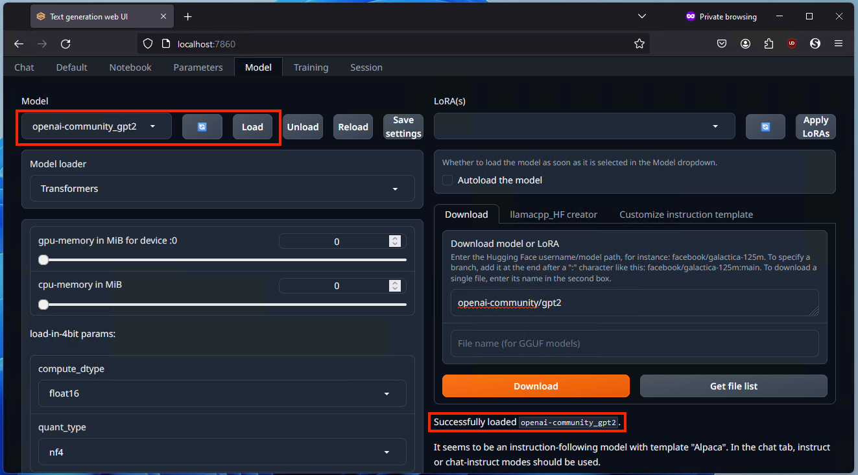Bookmark this page with the star icon

click(x=639, y=43)
